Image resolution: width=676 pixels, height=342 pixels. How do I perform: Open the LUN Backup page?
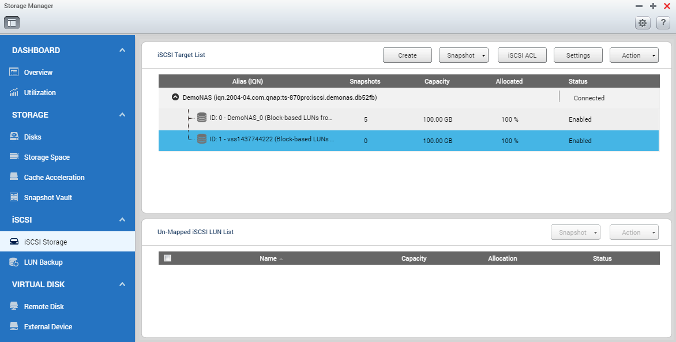pos(43,262)
